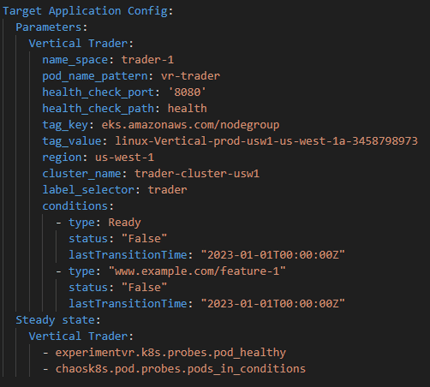Click the 'Steady state' key line
The width and height of the screenshot is (430, 387).
coord(55,320)
